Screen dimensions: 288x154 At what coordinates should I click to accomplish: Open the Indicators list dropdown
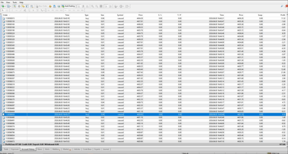116,6
